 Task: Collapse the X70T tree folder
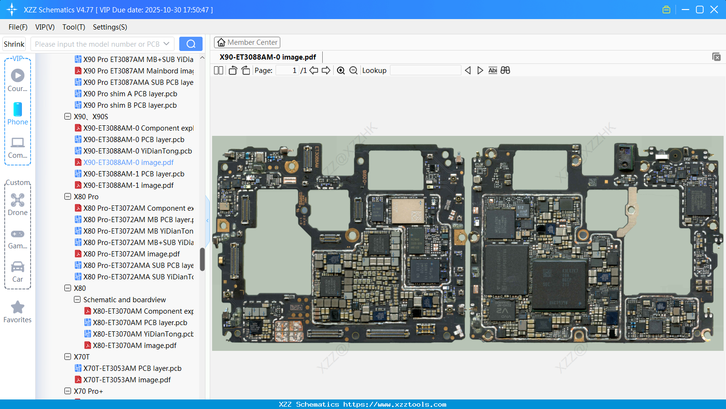[68, 357]
